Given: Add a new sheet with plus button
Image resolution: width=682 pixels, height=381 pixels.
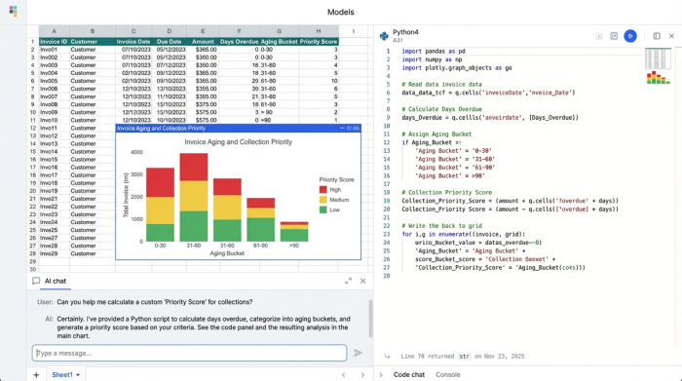Looking at the screenshot, I should click(36, 374).
